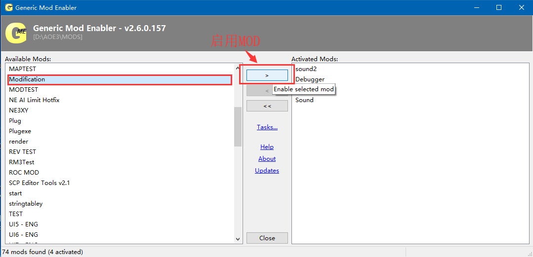Click the 74 mods found status text
This screenshot has width=533, height=257.
[43, 252]
